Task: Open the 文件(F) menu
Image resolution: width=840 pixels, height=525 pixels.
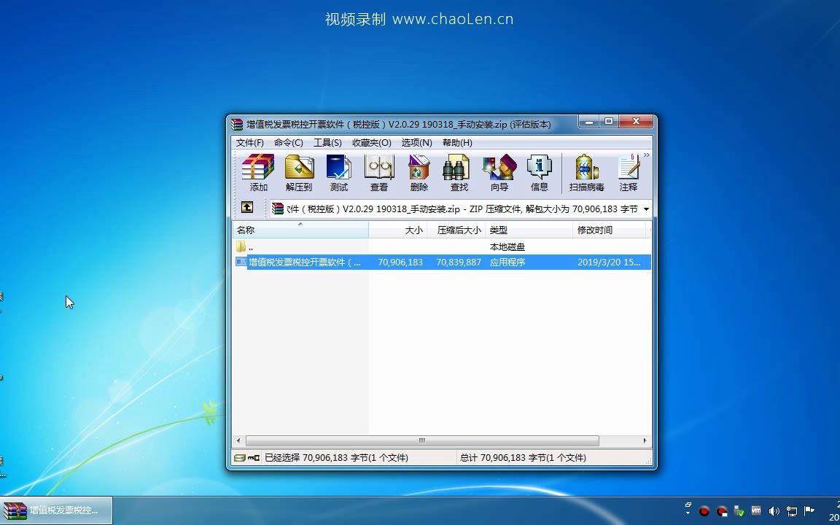Action: click(250, 142)
